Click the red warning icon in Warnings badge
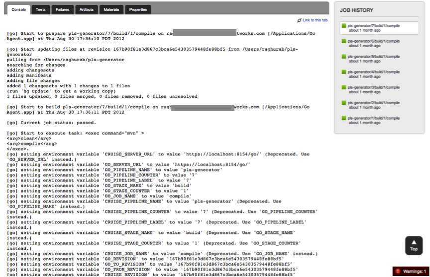The height and width of the screenshot is (277, 430). click(398, 272)
